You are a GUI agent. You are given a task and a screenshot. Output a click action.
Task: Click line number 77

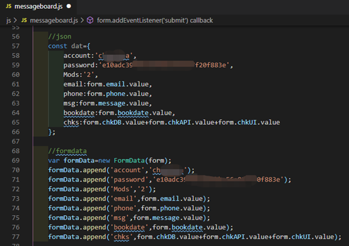click(x=16, y=237)
